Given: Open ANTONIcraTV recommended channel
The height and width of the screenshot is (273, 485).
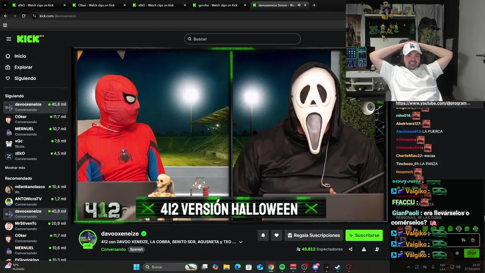Looking at the screenshot, I should [x=36, y=201].
